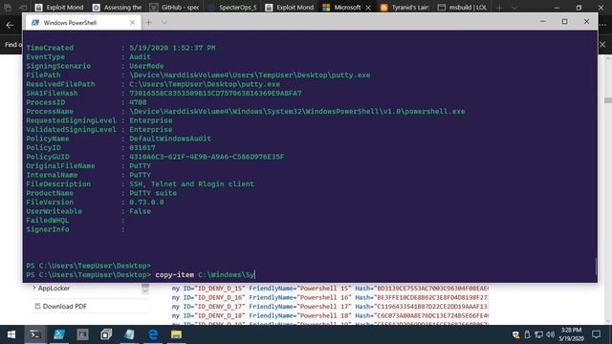Click DefaultWindowsAudit policy name text
Viewport: 612px width, 344px height.
pos(170,139)
